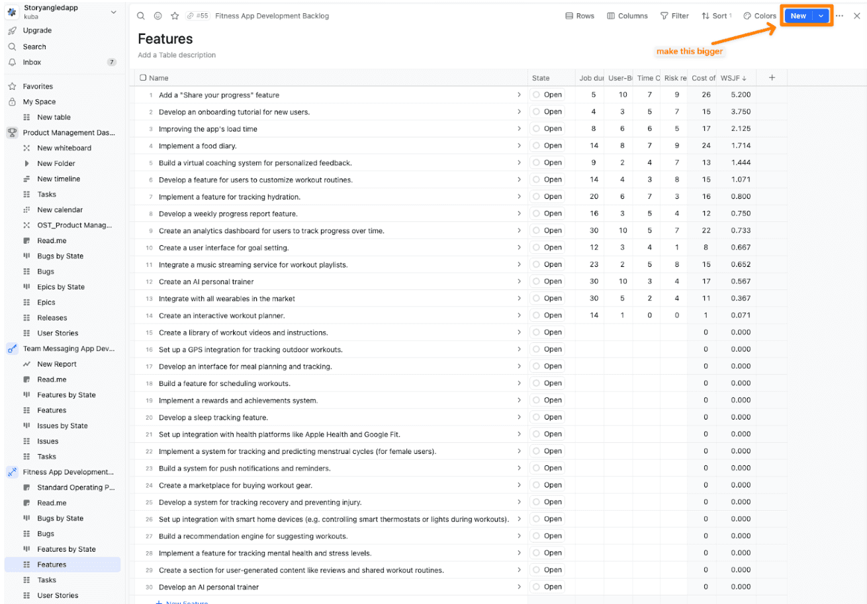Click the Upgrade rocket icon in sidebar
The height and width of the screenshot is (604, 867).
click(x=11, y=30)
